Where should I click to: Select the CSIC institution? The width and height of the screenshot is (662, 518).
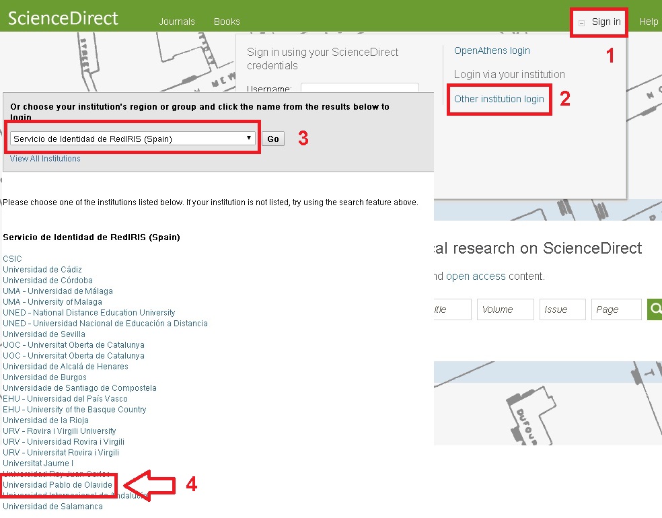tap(12, 259)
